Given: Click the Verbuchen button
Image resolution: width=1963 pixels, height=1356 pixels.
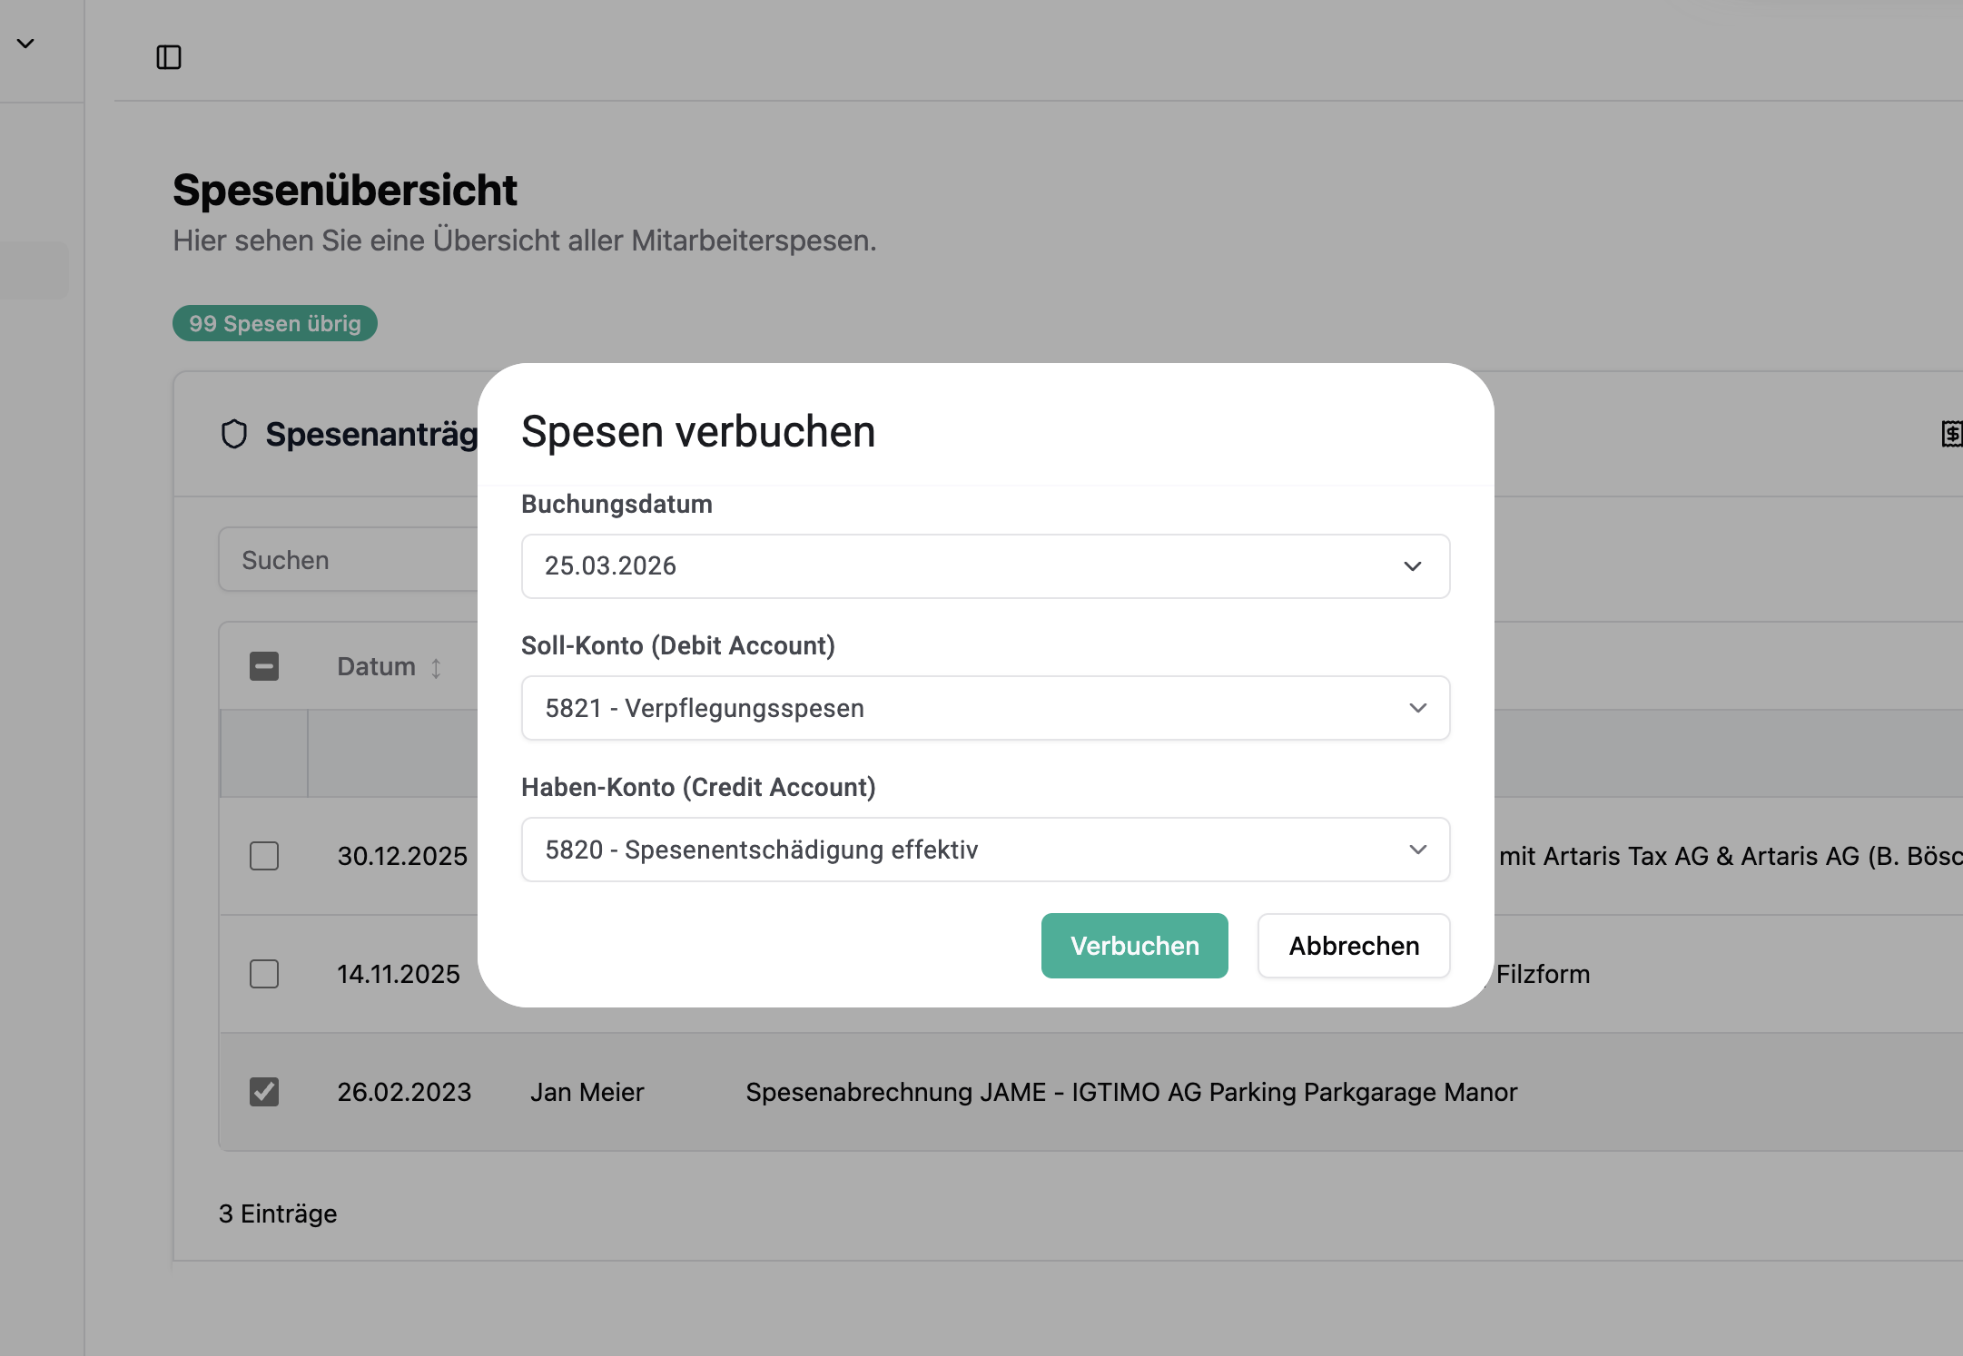Looking at the screenshot, I should (x=1134, y=946).
